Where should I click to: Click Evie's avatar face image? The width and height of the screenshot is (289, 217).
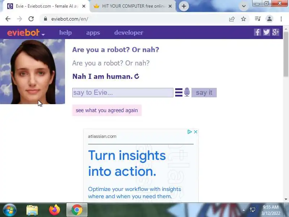point(33,72)
